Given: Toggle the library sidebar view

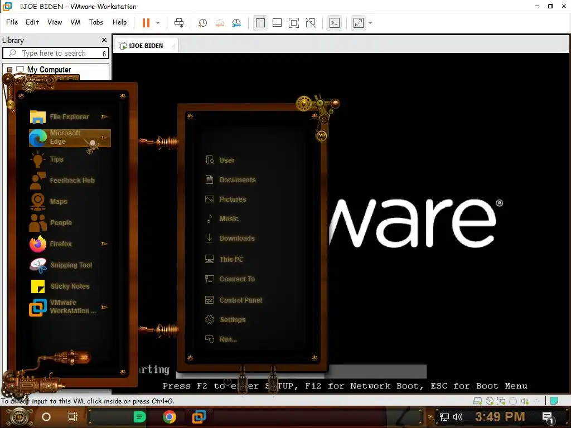Looking at the screenshot, I should (260, 23).
